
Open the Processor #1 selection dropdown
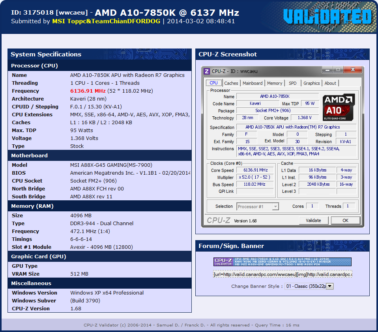tap(258, 207)
